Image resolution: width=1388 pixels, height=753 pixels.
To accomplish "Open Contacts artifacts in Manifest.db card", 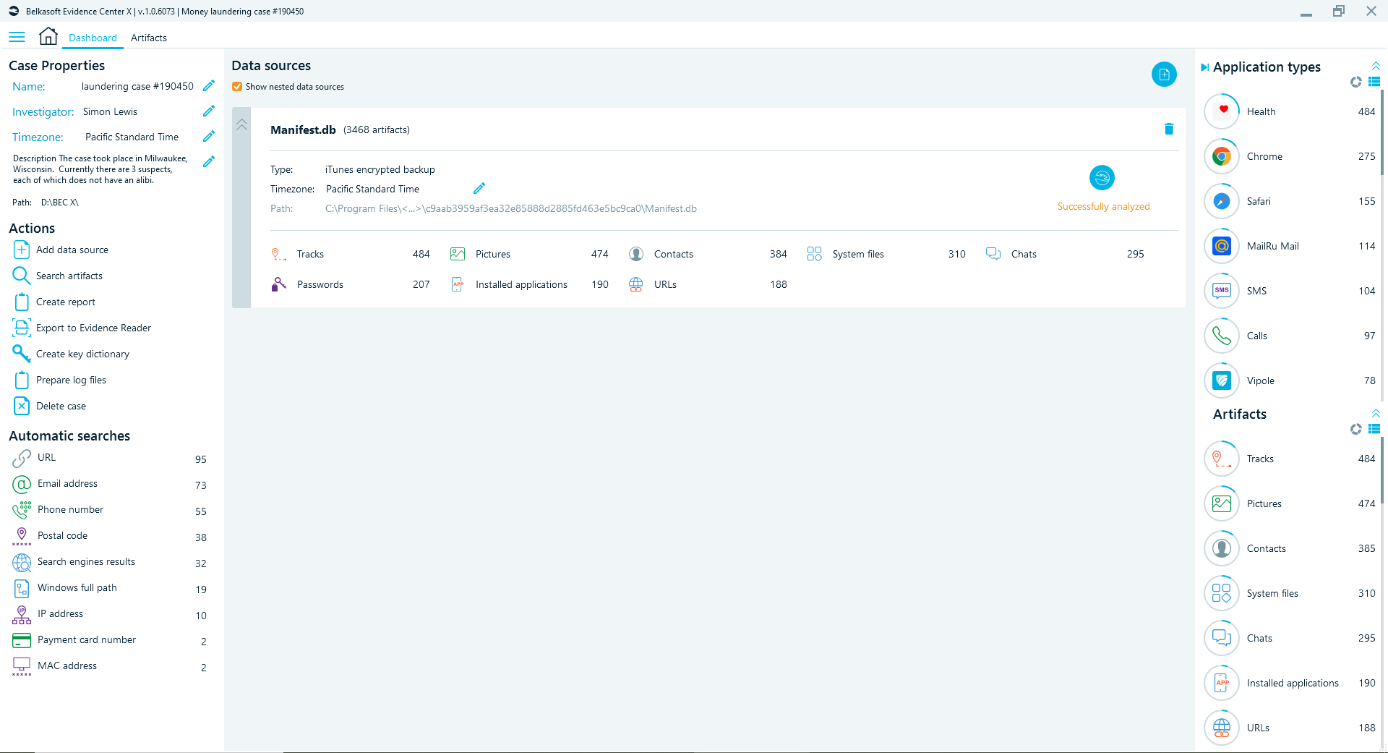I will click(707, 254).
